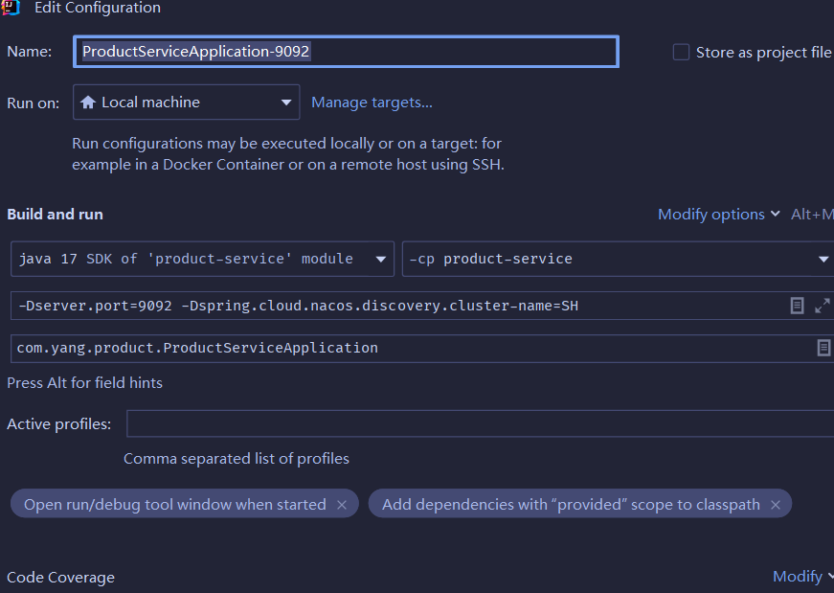
Task: Remove 'Open run/debug tool window when started' chip
Action: (342, 505)
